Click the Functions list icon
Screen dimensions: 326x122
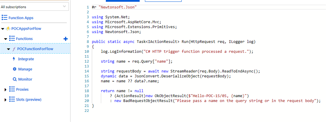point(12,38)
